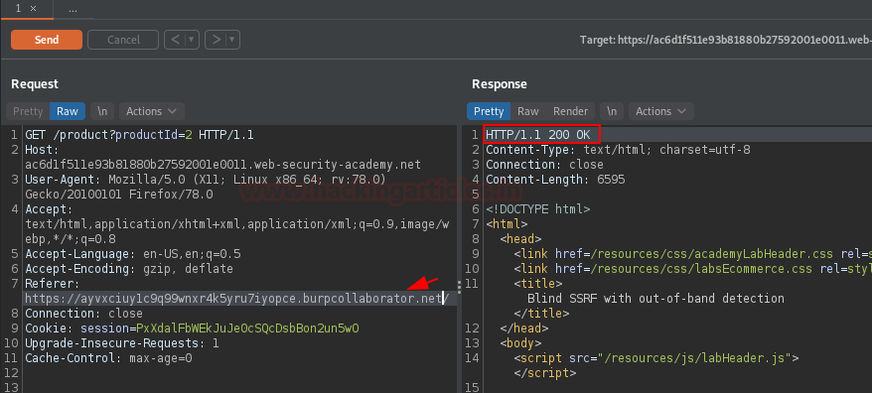
Task: Click the Accept-Encoding: gzip, deflate line
Action: [129, 269]
